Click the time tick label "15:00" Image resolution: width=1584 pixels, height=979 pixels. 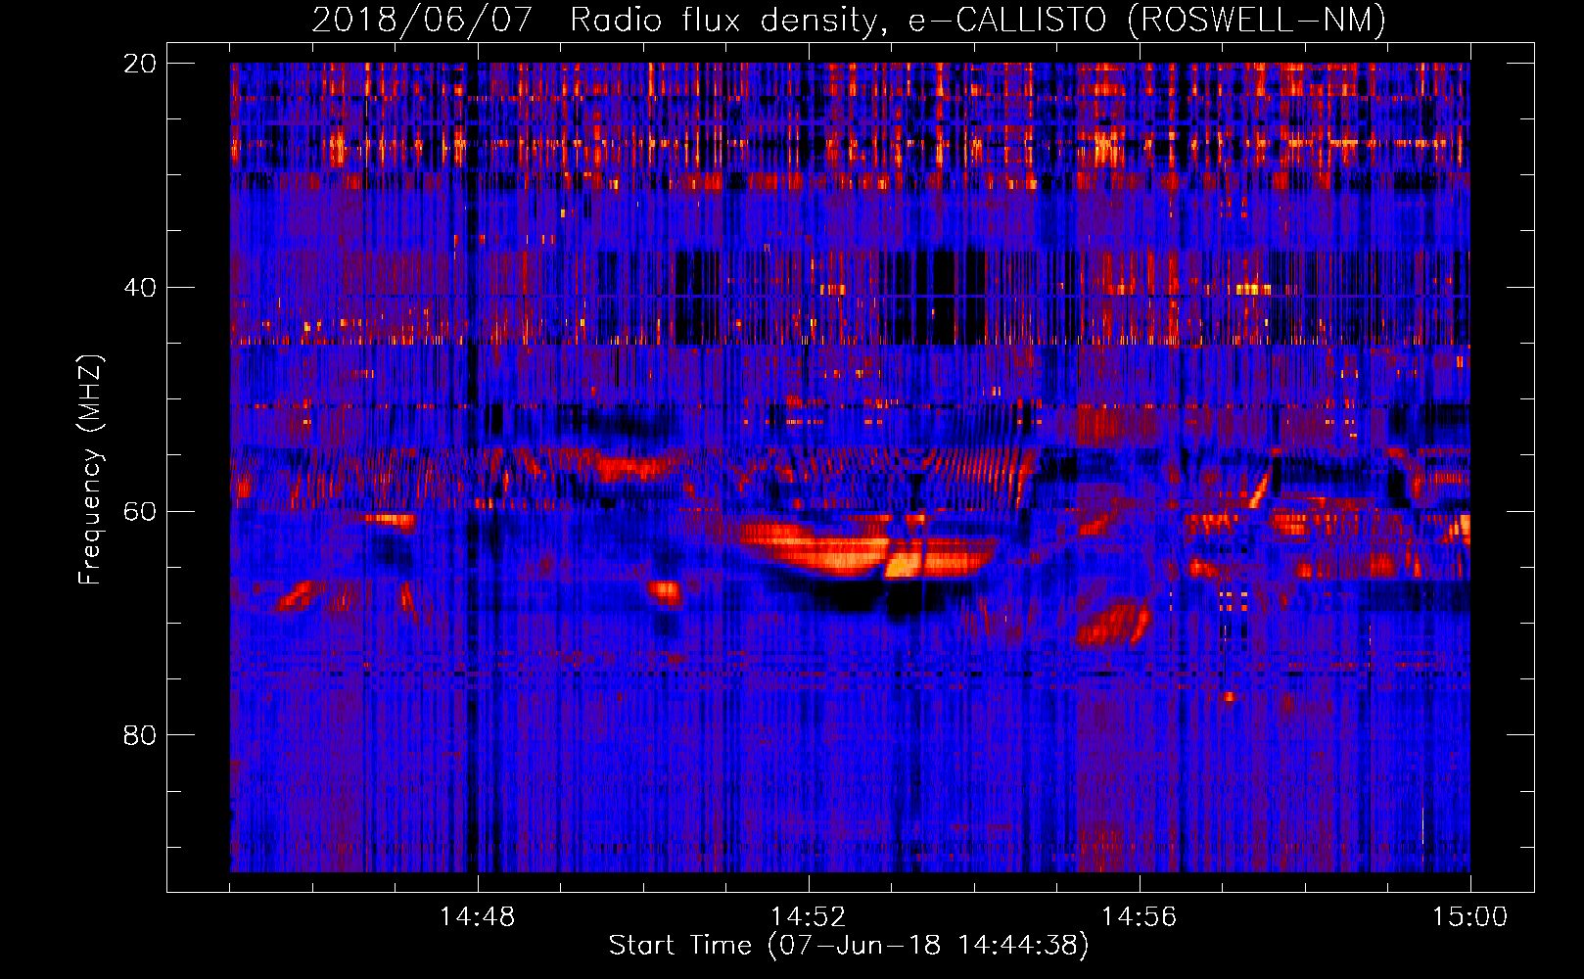[x=1469, y=917]
